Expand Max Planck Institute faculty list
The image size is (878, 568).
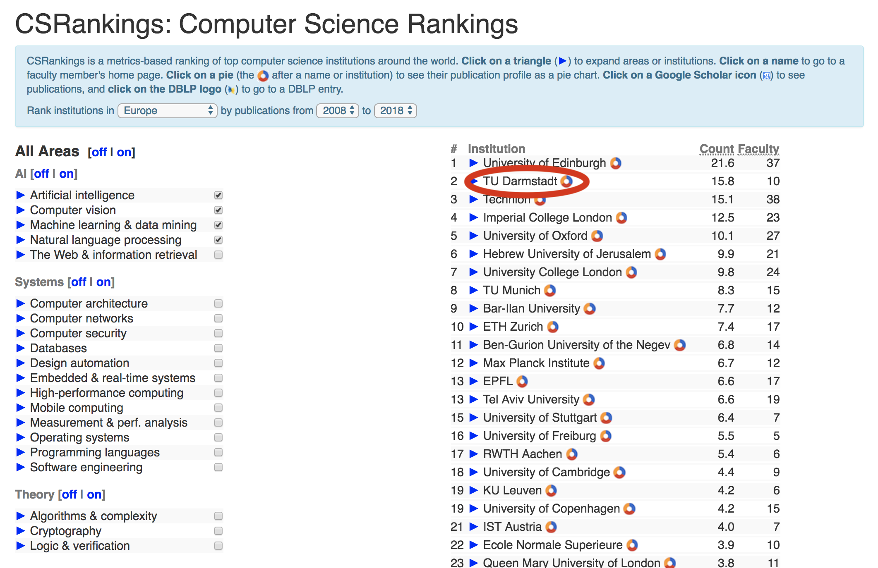tap(474, 363)
